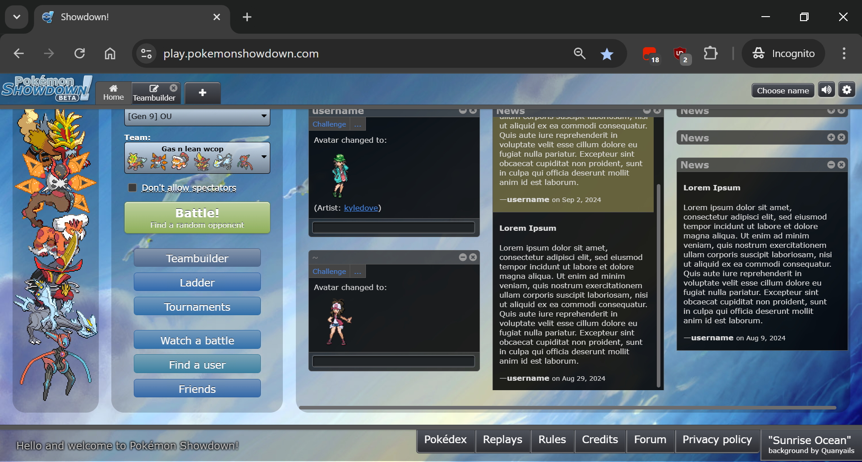Open the uBlock shield extension icon
Viewport: 862px width, 462px height.
pyautogui.click(x=681, y=55)
